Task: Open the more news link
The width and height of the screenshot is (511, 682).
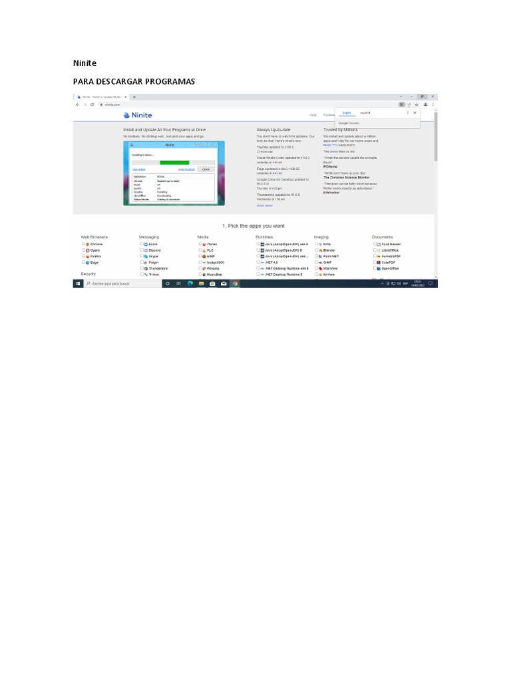Action: [265, 206]
